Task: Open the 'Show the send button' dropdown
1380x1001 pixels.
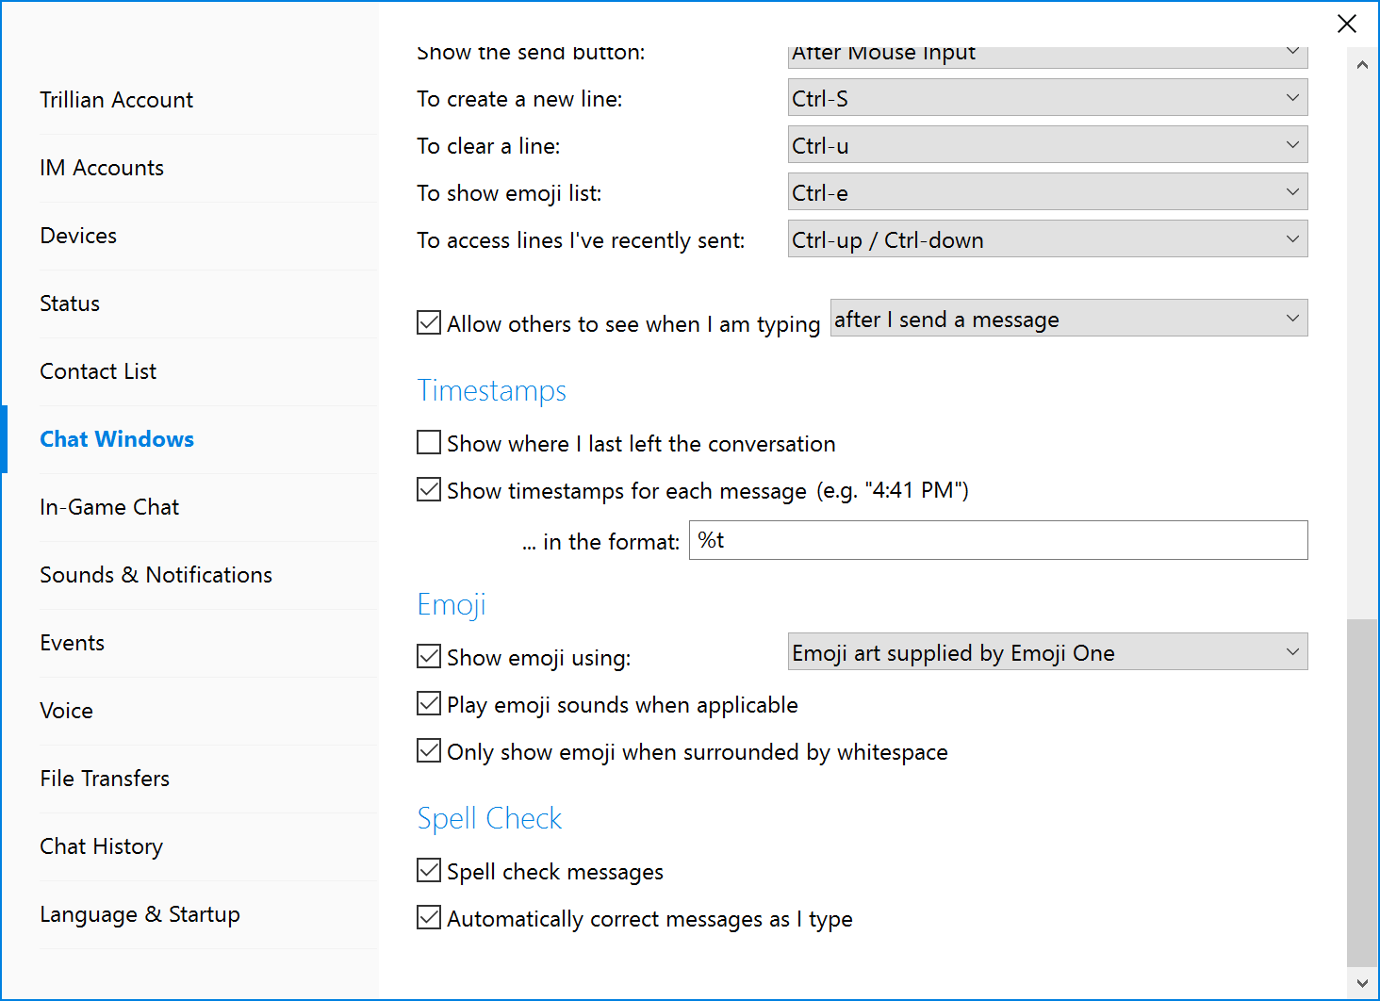Action: coord(1047,56)
